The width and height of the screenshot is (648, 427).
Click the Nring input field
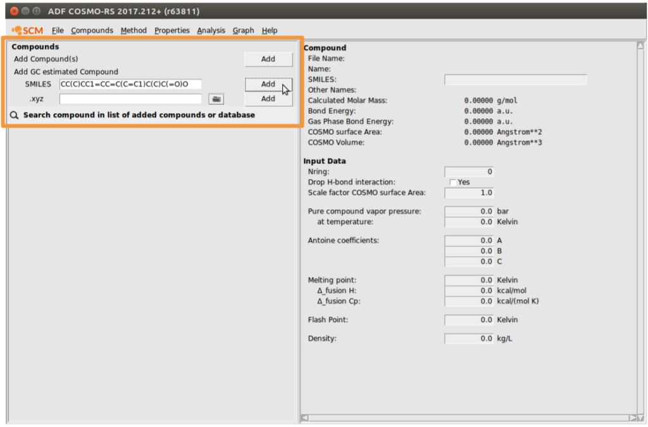pyautogui.click(x=469, y=172)
